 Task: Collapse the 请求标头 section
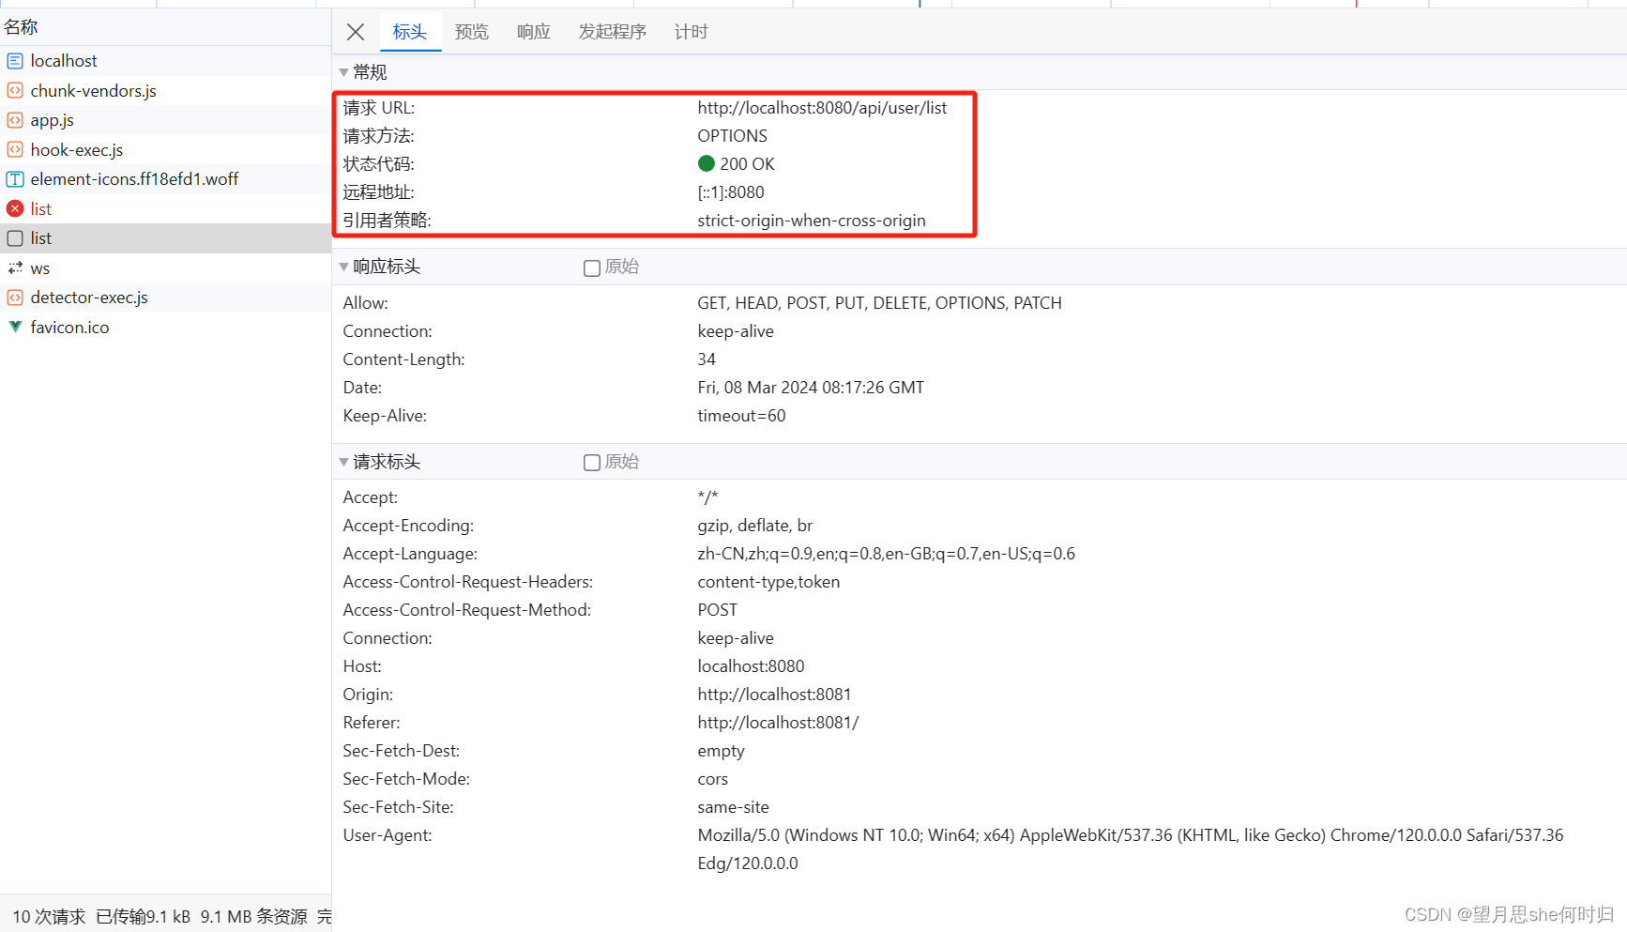tap(344, 462)
